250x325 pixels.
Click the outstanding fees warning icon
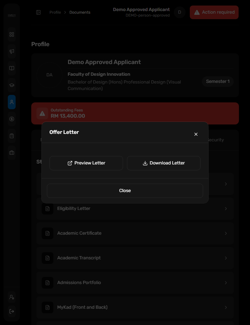[42, 113]
